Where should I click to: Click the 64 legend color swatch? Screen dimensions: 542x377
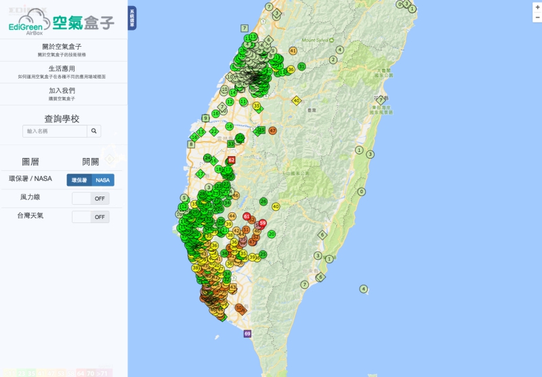click(81, 374)
